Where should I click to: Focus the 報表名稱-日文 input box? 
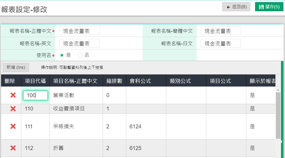click(x=221, y=44)
